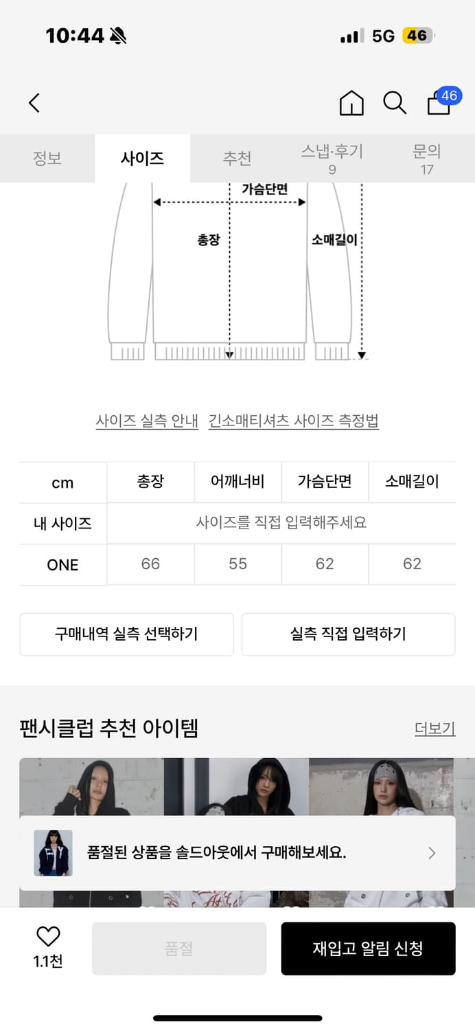Tap 더보기 next to 팬시클럽 추천 아이템
475x1031 pixels.
(434, 729)
